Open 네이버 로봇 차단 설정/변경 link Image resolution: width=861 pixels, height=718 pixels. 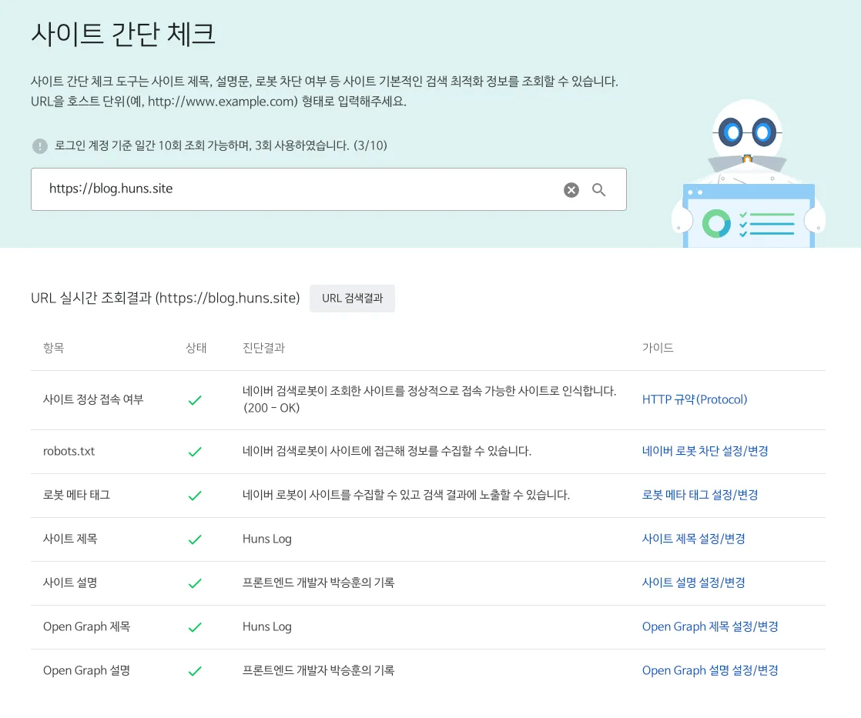705,452
